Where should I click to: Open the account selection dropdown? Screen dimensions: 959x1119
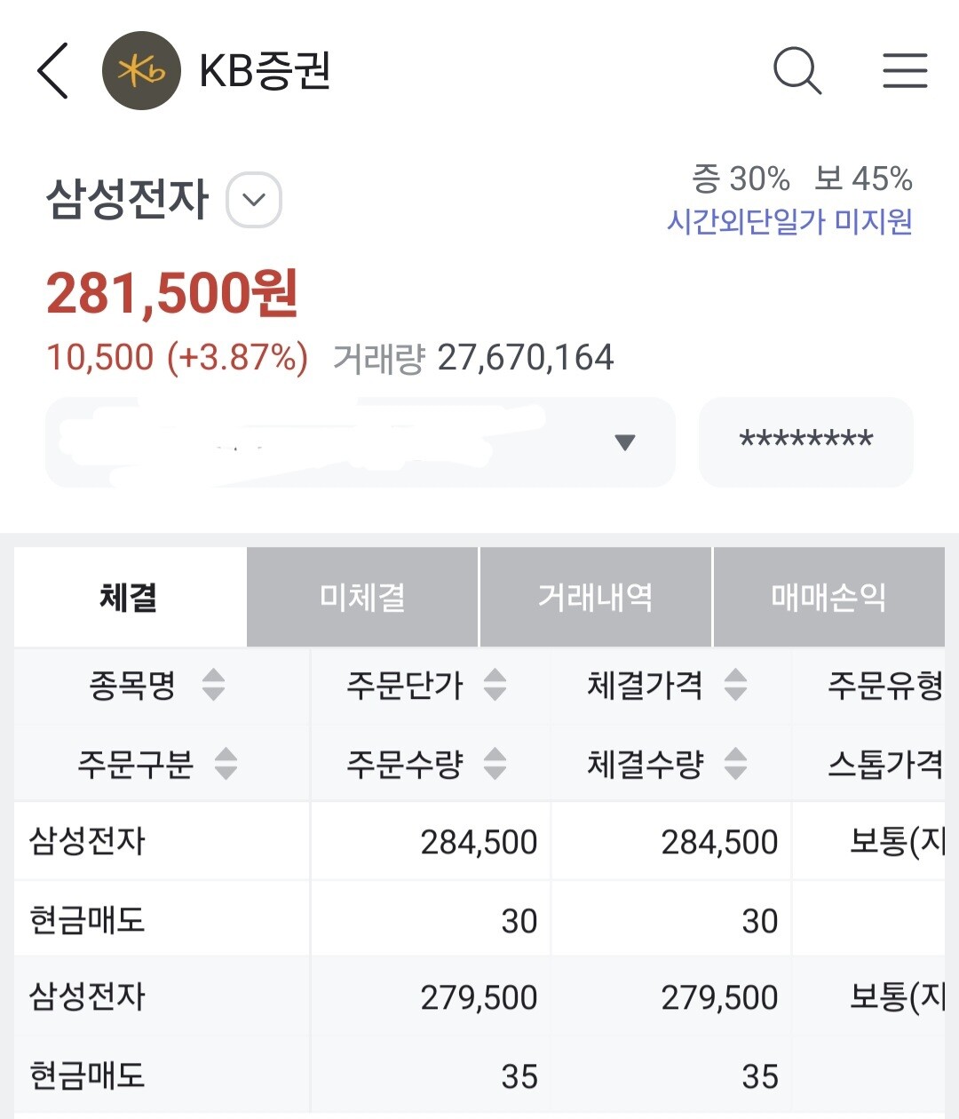[361, 442]
